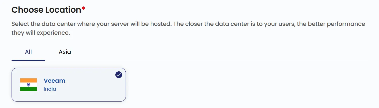The height and width of the screenshot is (108, 379).
Task: Click the white stripe of India flag
Action: tap(29, 85)
